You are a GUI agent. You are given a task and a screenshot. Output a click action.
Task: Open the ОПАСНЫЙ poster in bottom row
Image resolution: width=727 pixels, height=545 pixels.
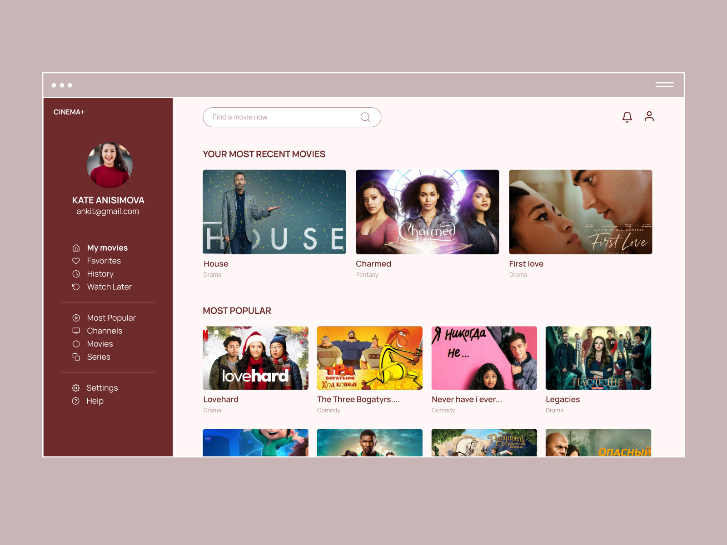598,443
